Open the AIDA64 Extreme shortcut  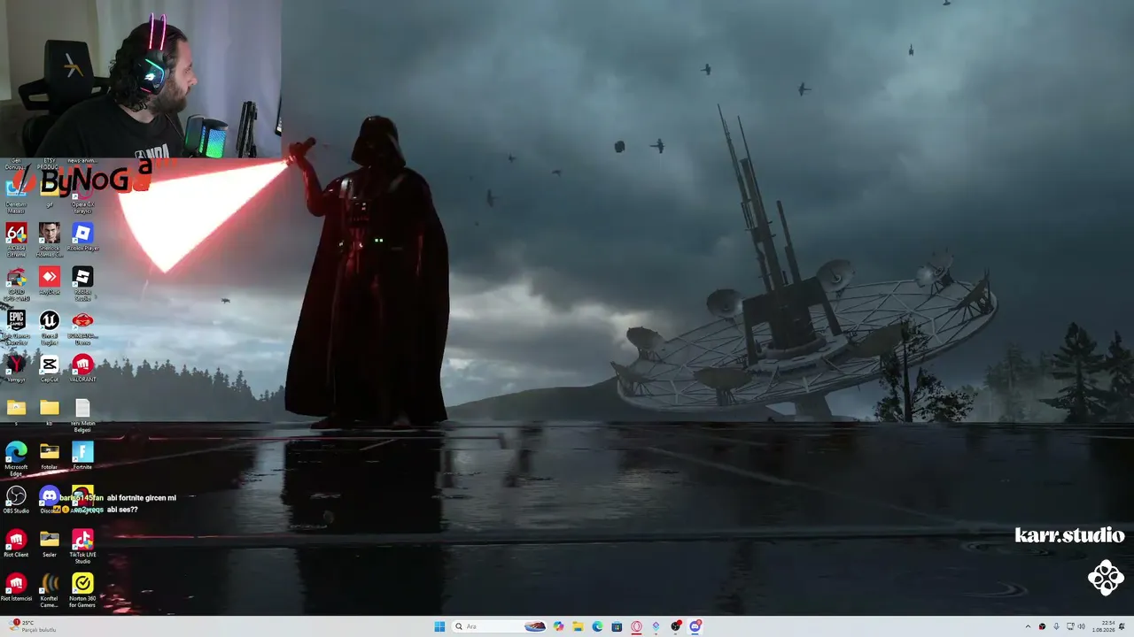[x=16, y=239]
